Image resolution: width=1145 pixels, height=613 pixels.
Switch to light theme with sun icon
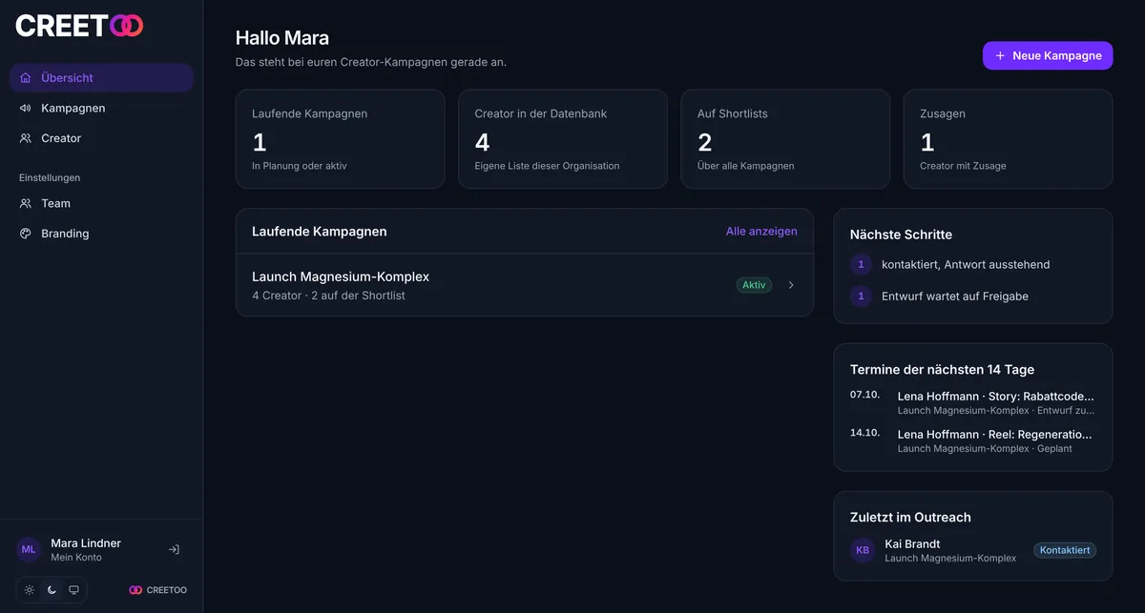[x=30, y=590]
